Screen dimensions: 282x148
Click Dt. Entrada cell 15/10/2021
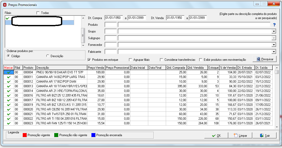(246, 77)
